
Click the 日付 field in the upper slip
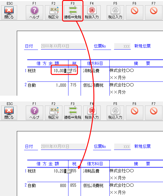[64, 46]
